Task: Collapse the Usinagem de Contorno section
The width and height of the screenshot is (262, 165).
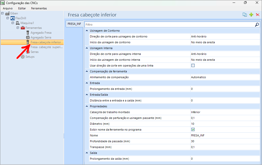Action: pyautogui.click(x=87, y=31)
